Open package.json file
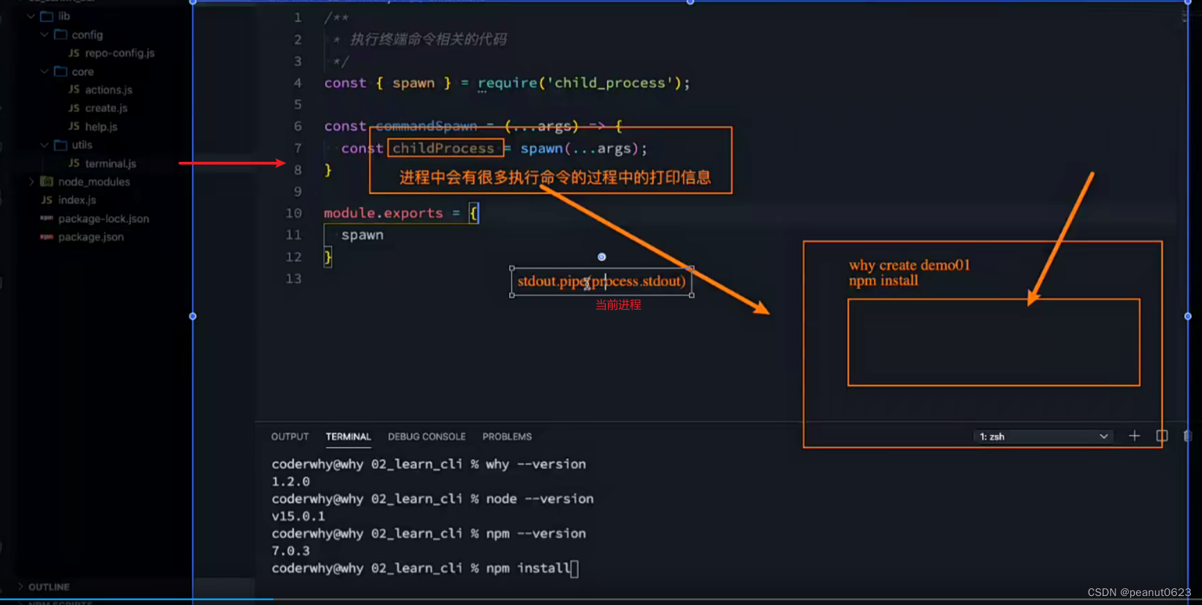This screenshot has height=605, width=1202. pos(91,236)
